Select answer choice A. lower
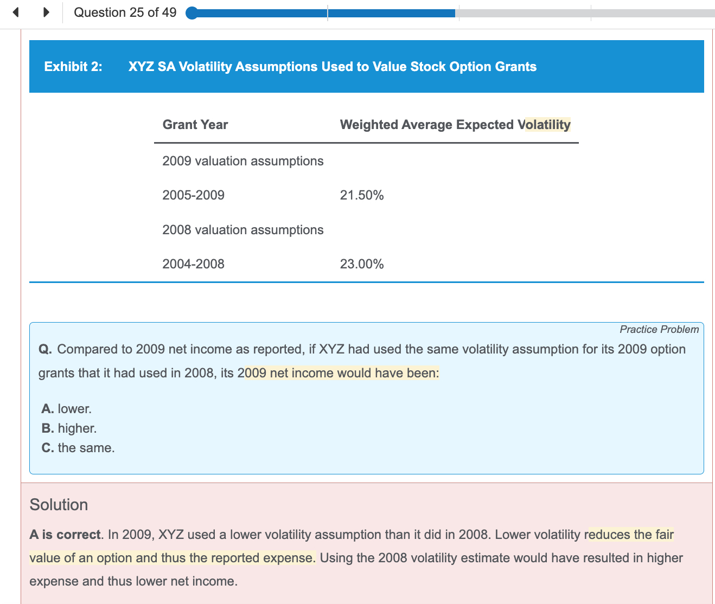This screenshot has width=715, height=604. [x=67, y=409]
